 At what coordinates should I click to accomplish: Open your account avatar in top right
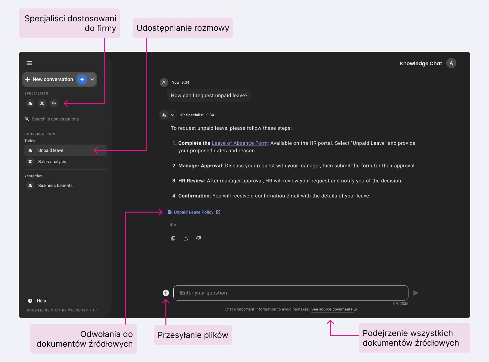coord(451,63)
